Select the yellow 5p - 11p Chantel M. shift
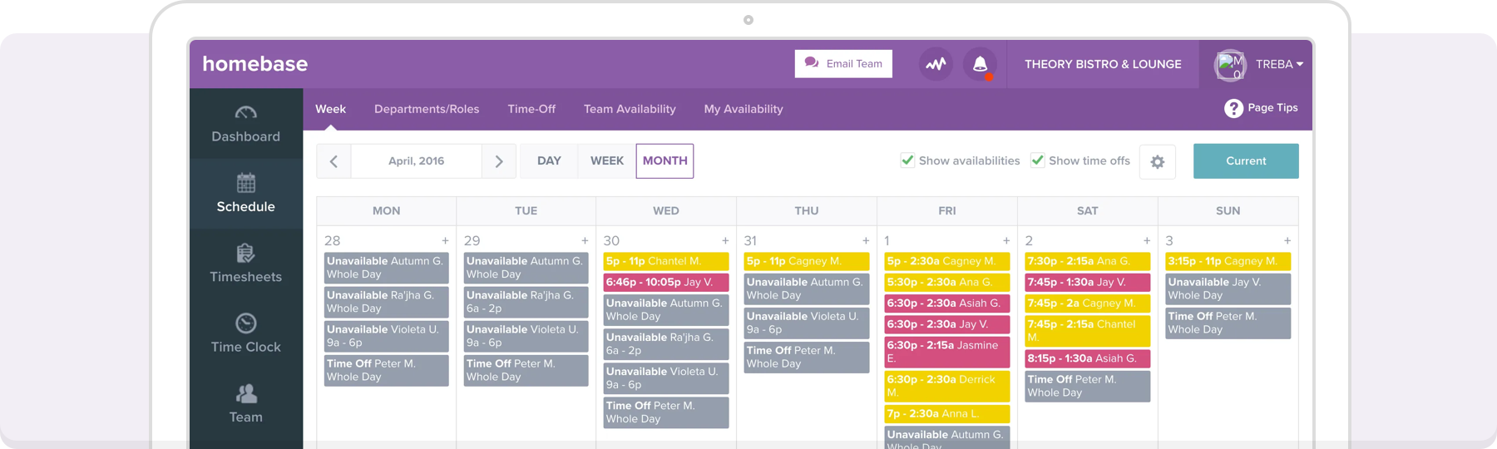The width and height of the screenshot is (1497, 449). (665, 261)
